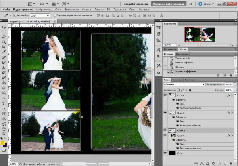Click the yellow foreground color swatch
This screenshot has width=238, height=166.
3,142
